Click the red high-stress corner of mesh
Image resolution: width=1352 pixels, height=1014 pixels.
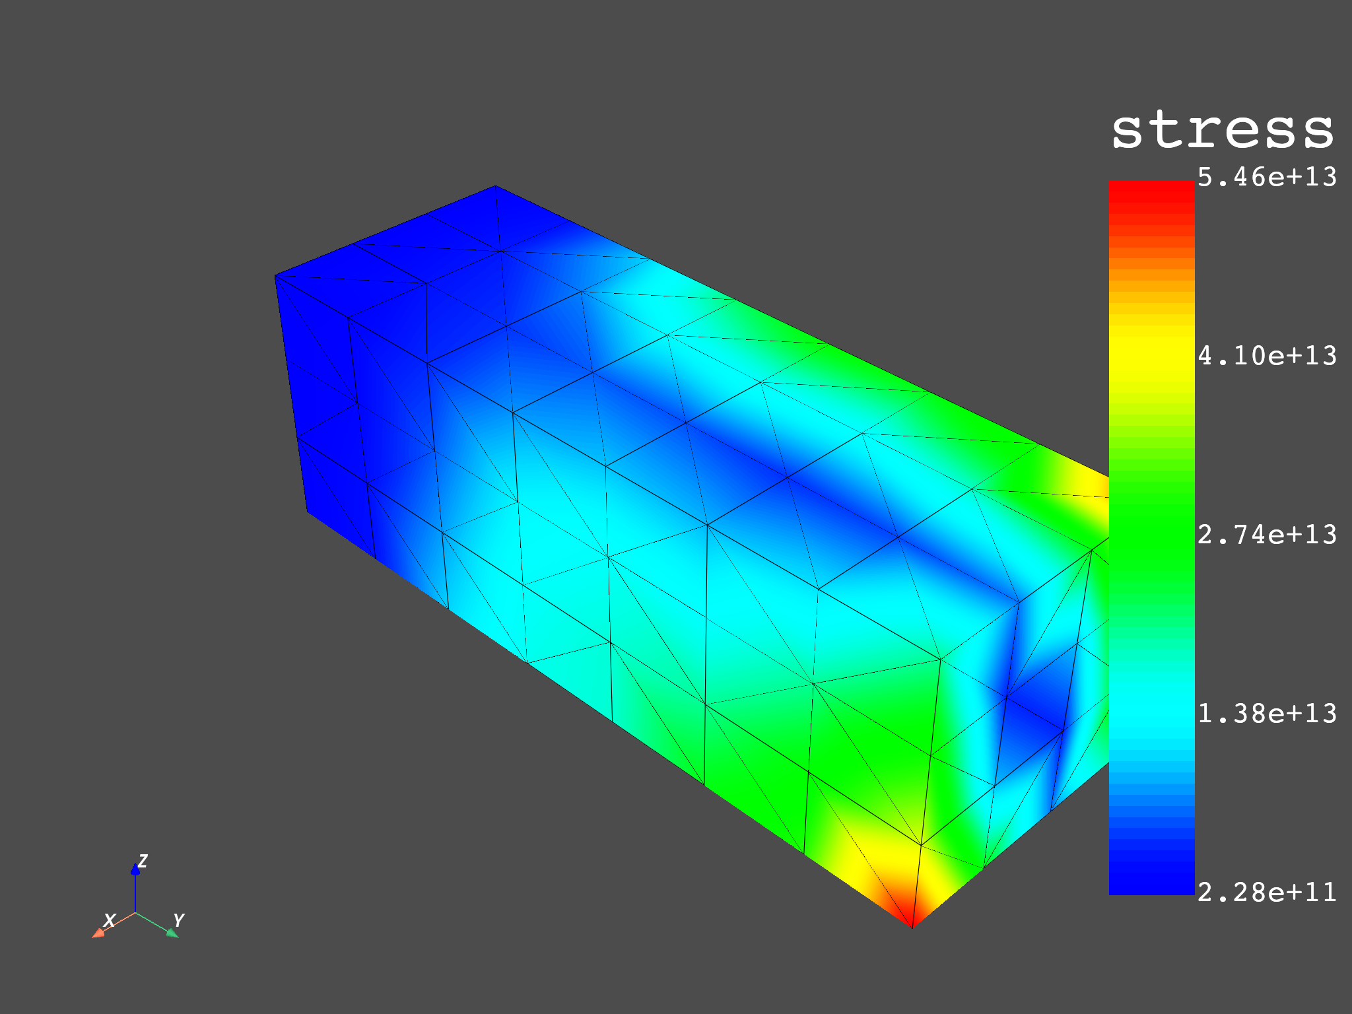911,914
